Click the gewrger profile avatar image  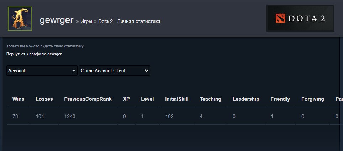point(20,19)
